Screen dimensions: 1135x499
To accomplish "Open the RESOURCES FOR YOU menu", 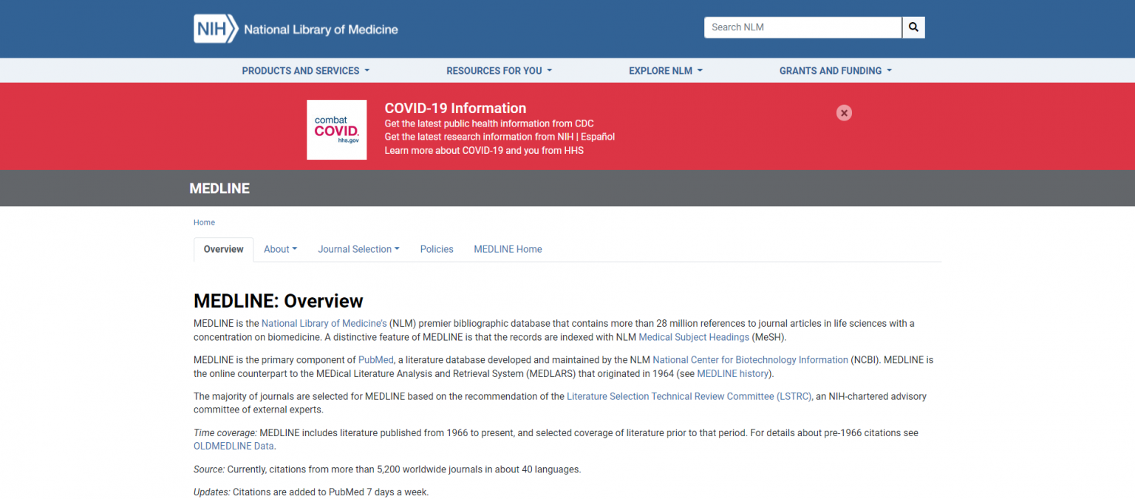I will [x=499, y=70].
